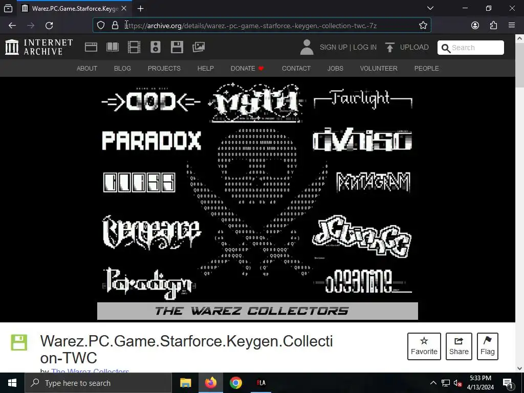
Task: List all tabs dropdown arrow
Action: [x=430, y=8]
